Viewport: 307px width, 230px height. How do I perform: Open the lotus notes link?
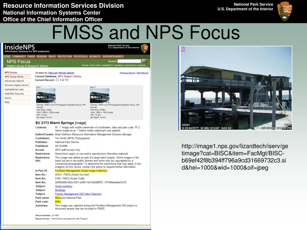95,65
